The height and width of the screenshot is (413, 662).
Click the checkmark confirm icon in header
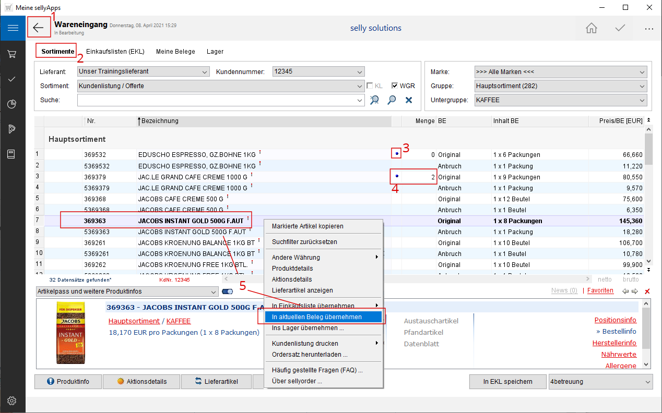[x=620, y=28]
